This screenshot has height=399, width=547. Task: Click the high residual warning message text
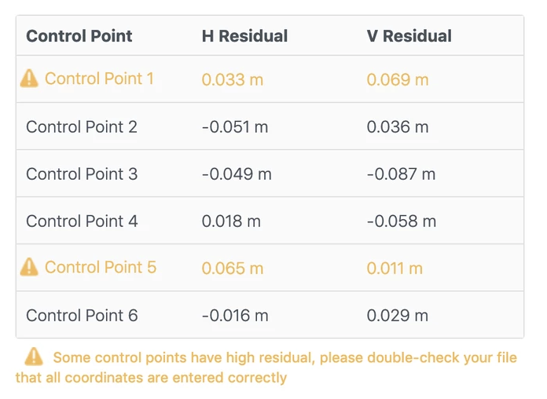[266, 368]
